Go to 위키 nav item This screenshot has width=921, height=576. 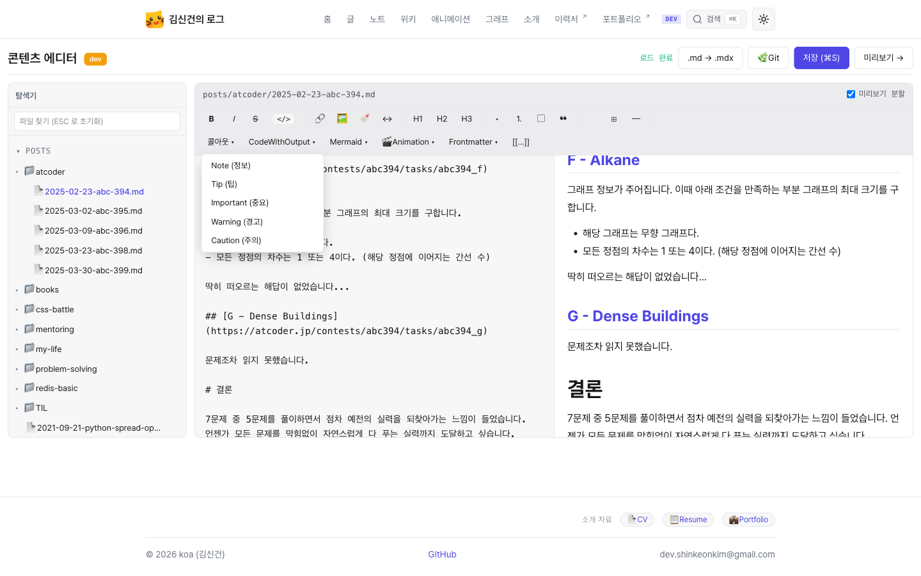click(408, 19)
